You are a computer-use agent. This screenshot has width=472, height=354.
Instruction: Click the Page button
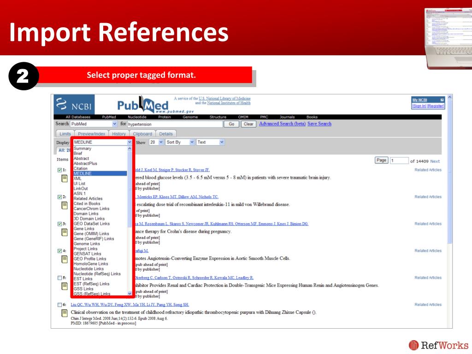point(381,160)
